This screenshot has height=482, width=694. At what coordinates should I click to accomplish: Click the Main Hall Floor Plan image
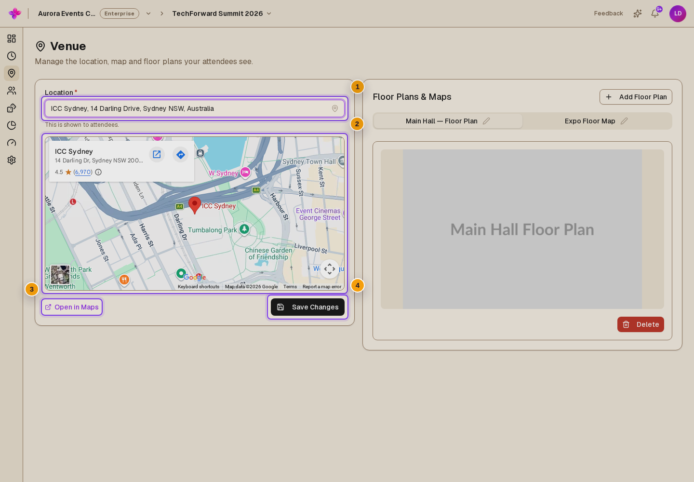[x=522, y=229]
